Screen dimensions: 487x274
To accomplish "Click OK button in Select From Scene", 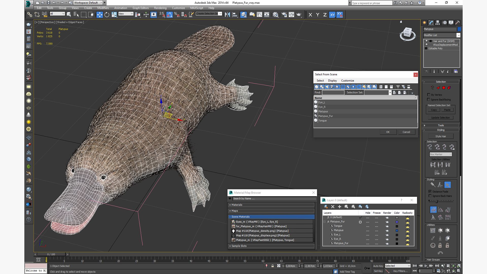I will (388, 132).
